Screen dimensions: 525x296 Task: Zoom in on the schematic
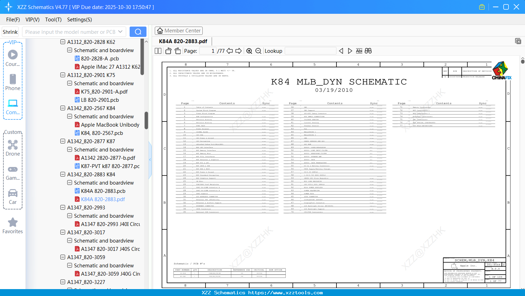click(x=249, y=51)
